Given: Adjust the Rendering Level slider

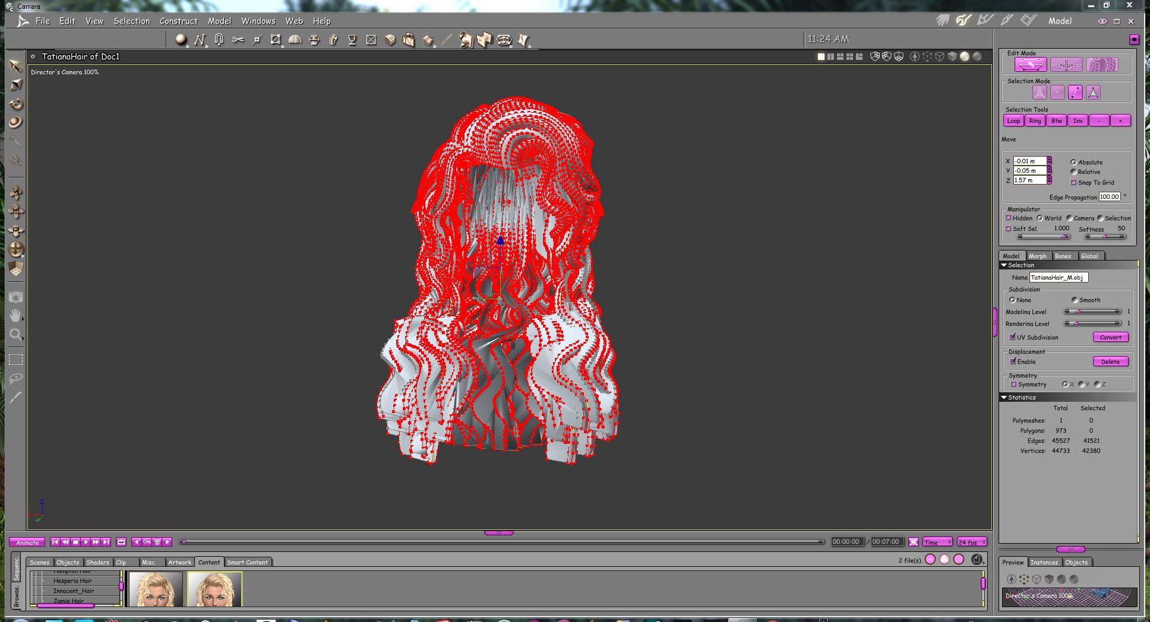Looking at the screenshot, I should tap(1092, 323).
